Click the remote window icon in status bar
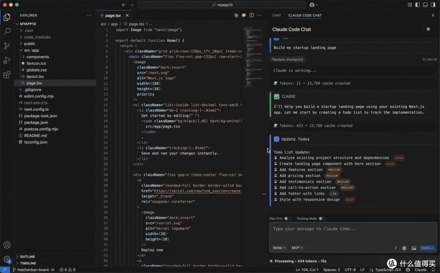Image resolution: width=440 pixels, height=273 pixels. [x=5, y=270]
